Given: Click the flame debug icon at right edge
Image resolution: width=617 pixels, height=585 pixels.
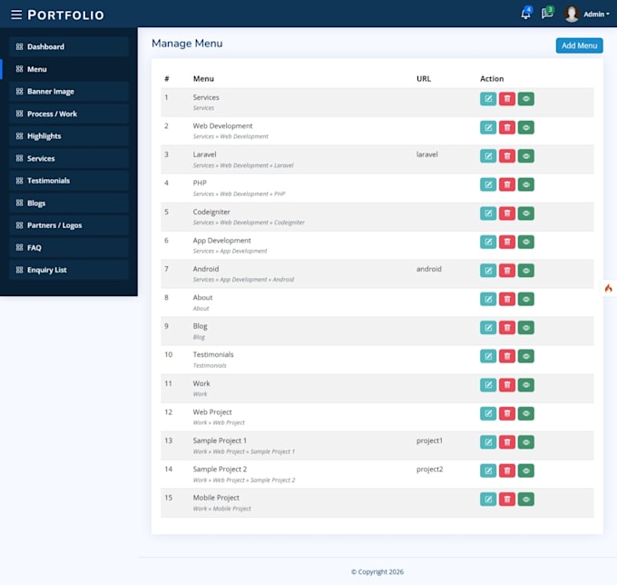Looking at the screenshot, I should point(608,288).
